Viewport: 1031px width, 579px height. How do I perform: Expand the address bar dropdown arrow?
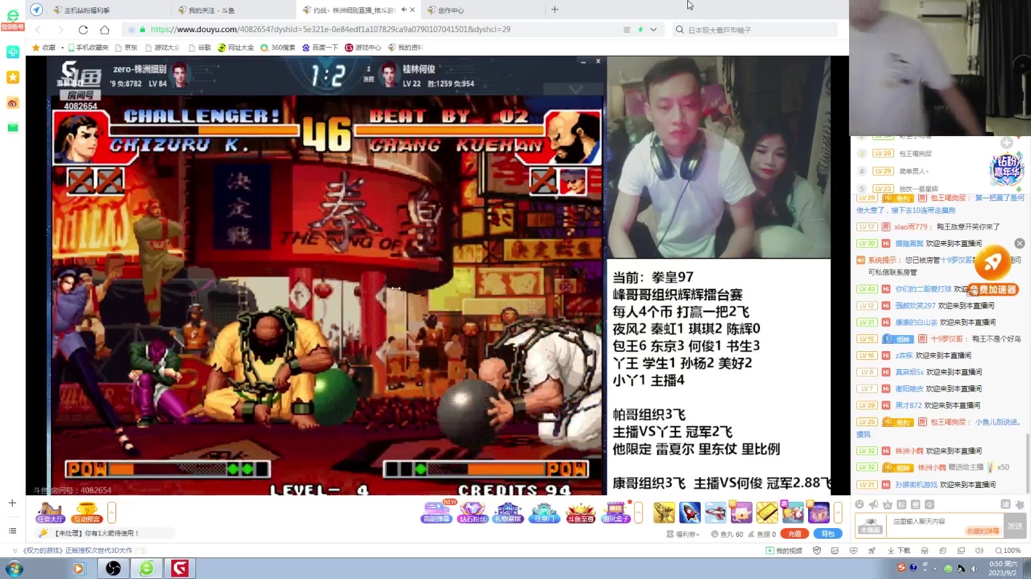653,29
